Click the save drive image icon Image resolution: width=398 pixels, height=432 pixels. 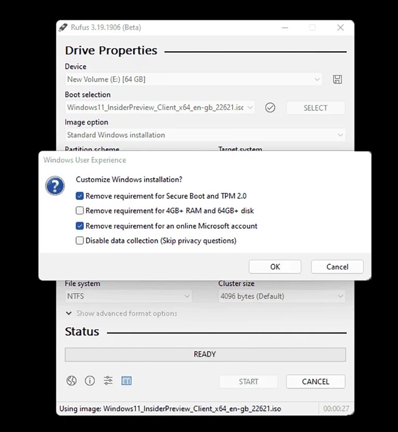[337, 79]
